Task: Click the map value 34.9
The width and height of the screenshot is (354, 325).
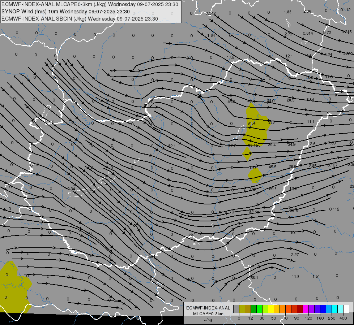Action: [x=292, y=144]
